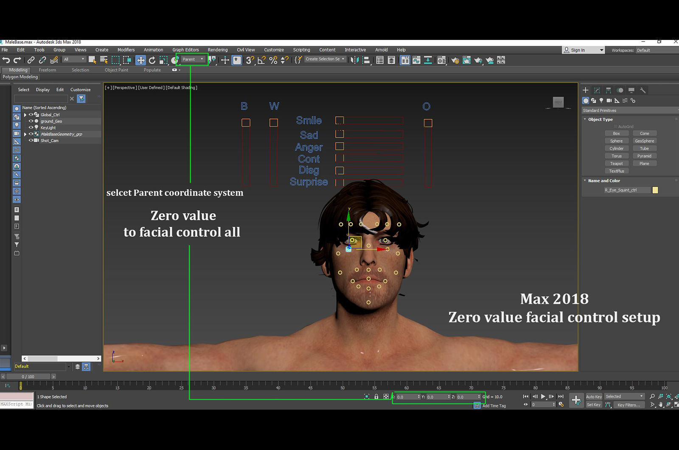
Task: Open the Graph Editors menu
Action: [185, 50]
